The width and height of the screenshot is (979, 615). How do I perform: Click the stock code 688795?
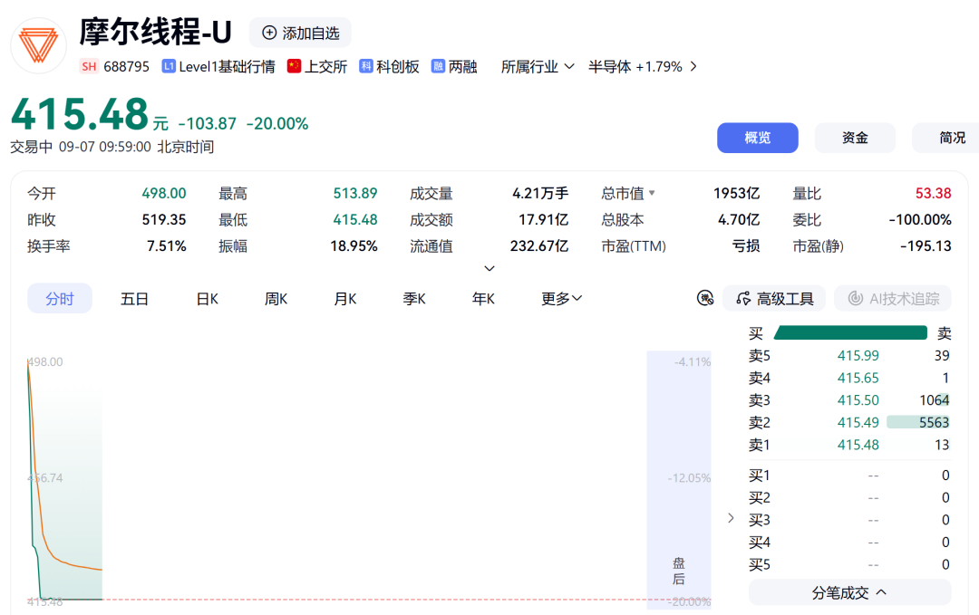[126, 67]
